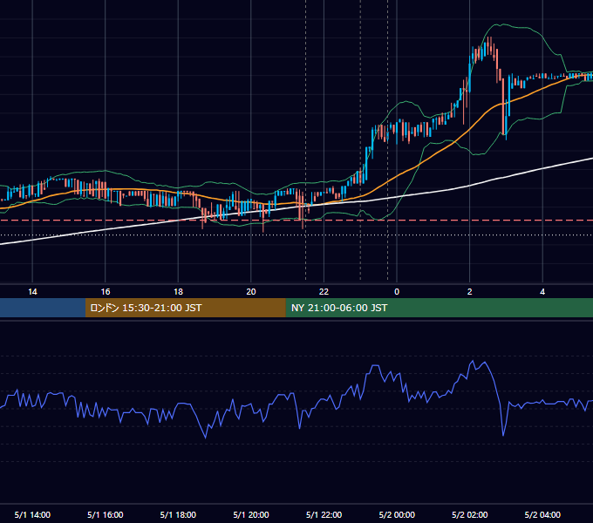
Task: Click the hour label 20 on the price chart axis
Action: (x=251, y=292)
